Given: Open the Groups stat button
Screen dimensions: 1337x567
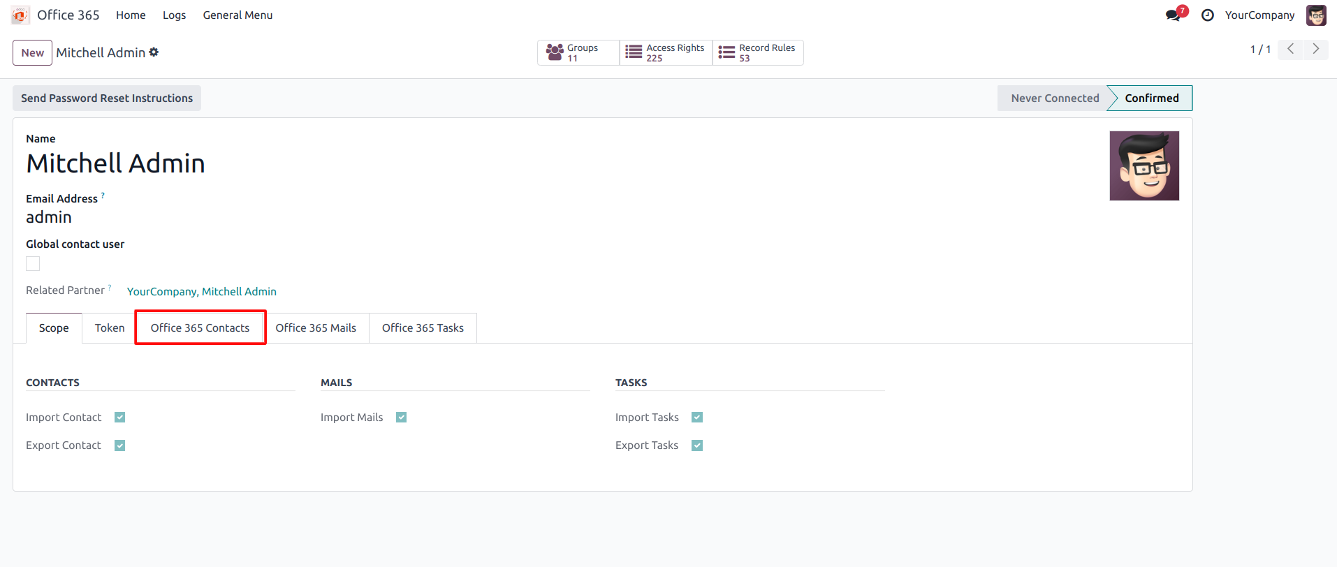Looking at the screenshot, I should coord(578,52).
